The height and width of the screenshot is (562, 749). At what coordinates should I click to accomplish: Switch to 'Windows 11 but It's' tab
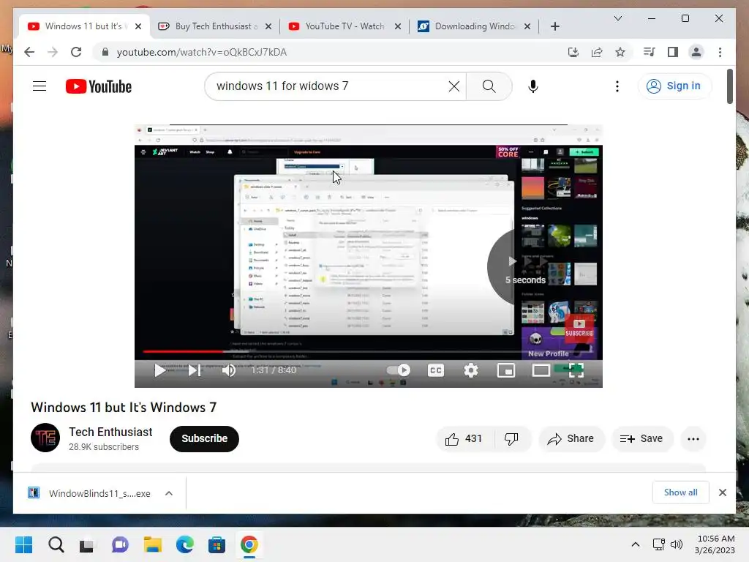pyautogui.click(x=83, y=26)
